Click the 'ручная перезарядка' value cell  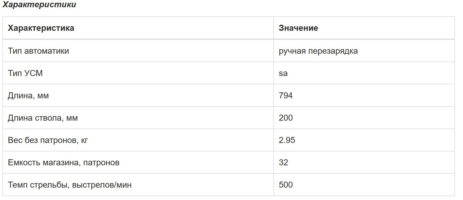click(319, 51)
